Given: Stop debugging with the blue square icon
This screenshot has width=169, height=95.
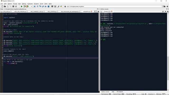Looking at the screenshot, I should point(49,6).
